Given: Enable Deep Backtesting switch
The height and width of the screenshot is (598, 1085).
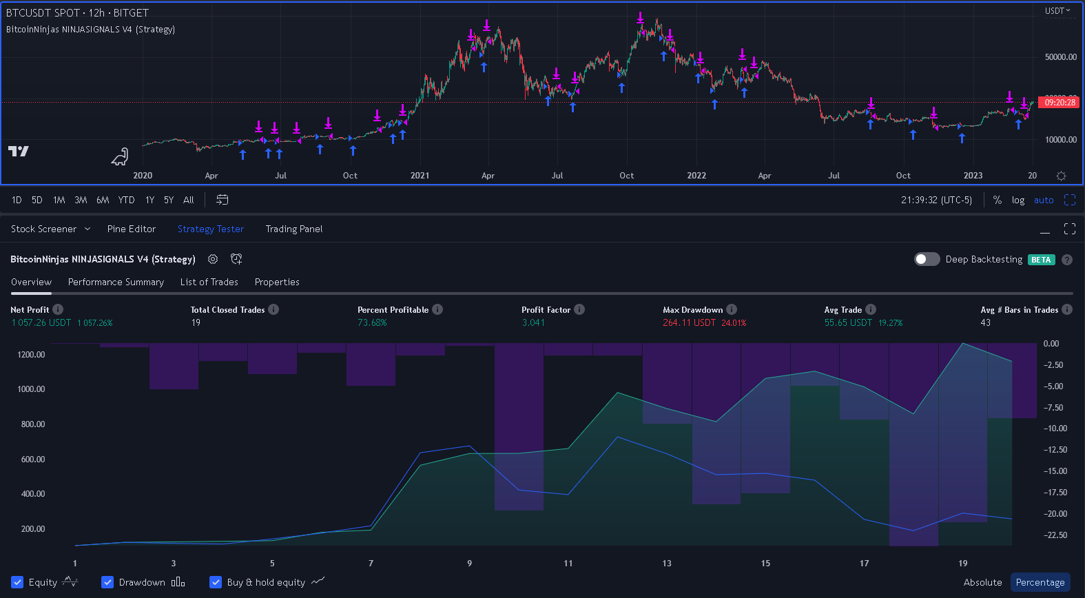Looking at the screenshot, I should 927,259.
